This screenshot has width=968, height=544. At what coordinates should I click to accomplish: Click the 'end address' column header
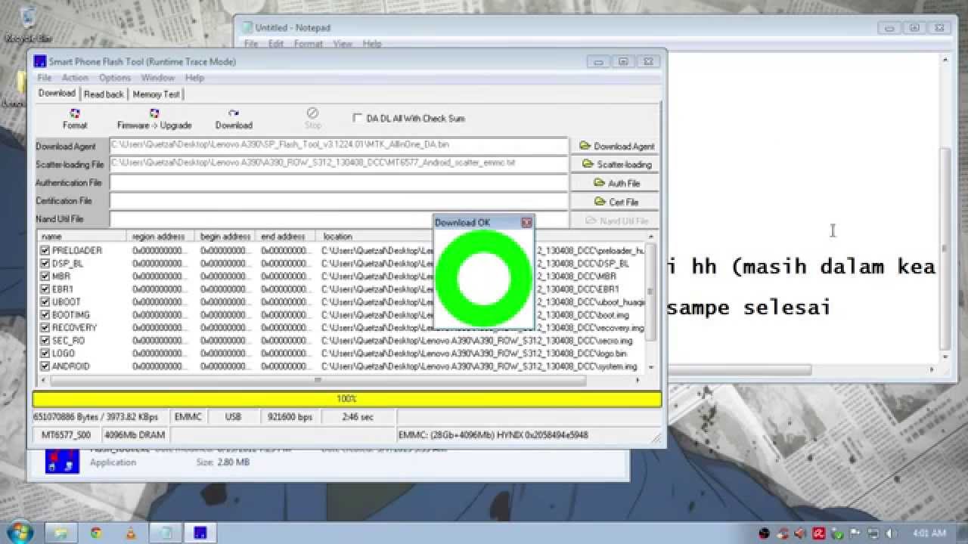click(x=285, y=236)
